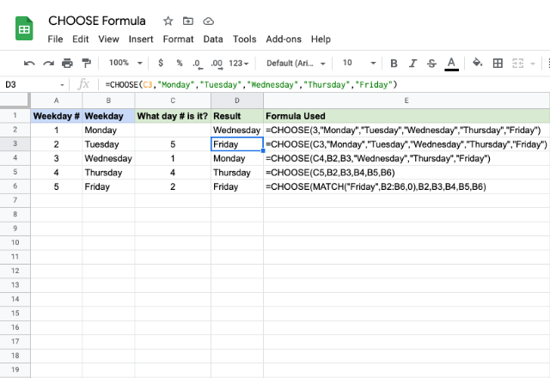Select column C header
The width and height of the screenshot is (550, 378).
[x=173, y=101]
